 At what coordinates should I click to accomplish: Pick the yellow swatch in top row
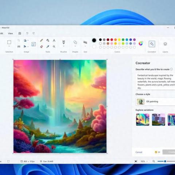pos(119,40)
